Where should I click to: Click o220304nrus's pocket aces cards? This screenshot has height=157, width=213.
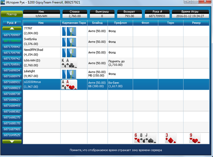pos(69,85)
